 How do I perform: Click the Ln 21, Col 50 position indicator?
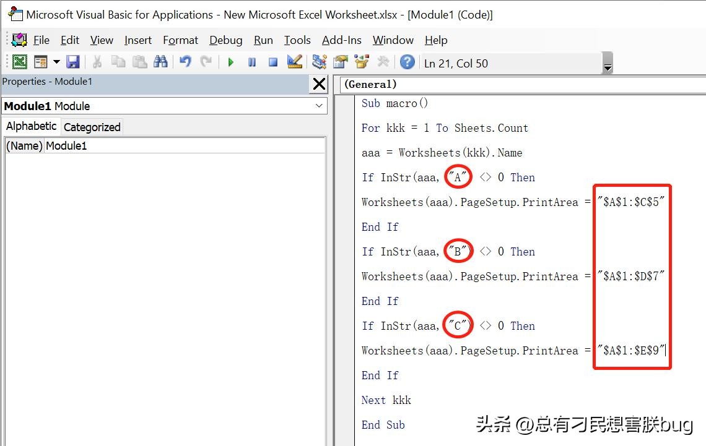pyautogui.click(x=456, y=63)
